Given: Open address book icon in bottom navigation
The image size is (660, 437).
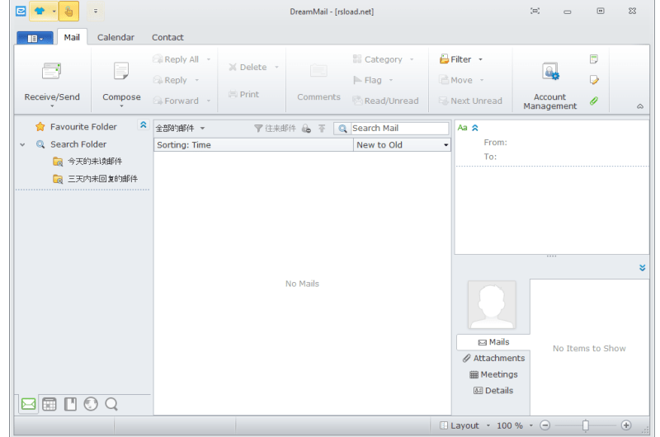Looking at the screenshot, I should pyautogui.click(x=70, y=404).
